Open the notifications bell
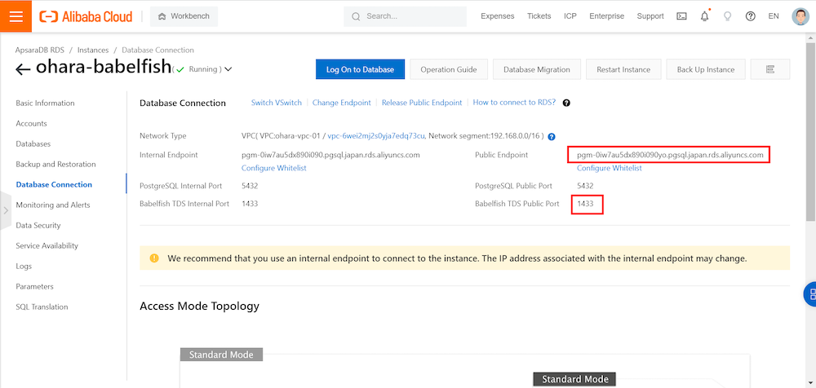 tap(704, 16)
